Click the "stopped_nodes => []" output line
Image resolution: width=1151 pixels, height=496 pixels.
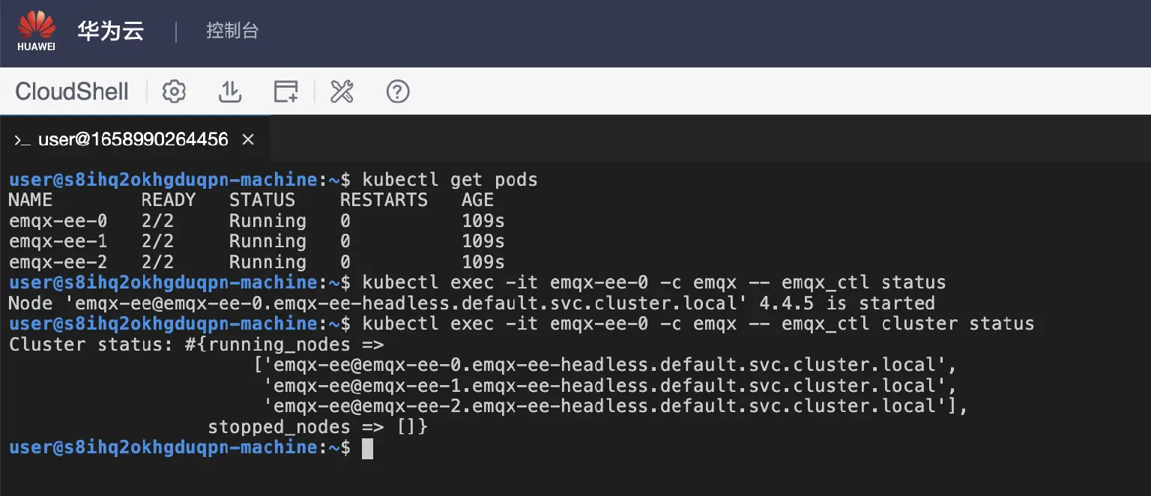point(317,427)
